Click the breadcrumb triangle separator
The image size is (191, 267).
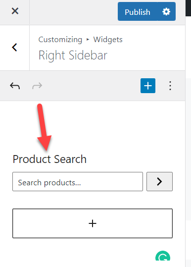(x=88, y=40)
